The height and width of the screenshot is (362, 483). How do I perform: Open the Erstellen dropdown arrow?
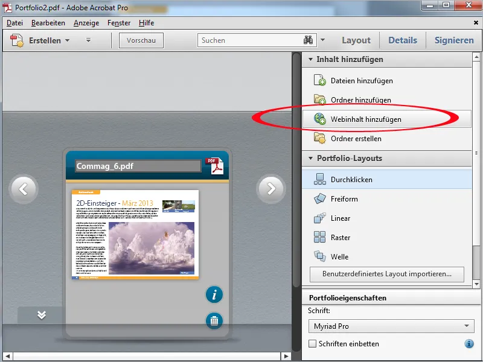[68, 40]
